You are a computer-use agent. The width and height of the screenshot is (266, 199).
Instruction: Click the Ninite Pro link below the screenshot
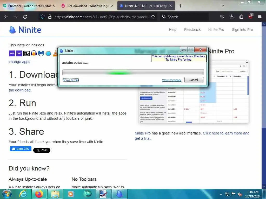[143, 133]
